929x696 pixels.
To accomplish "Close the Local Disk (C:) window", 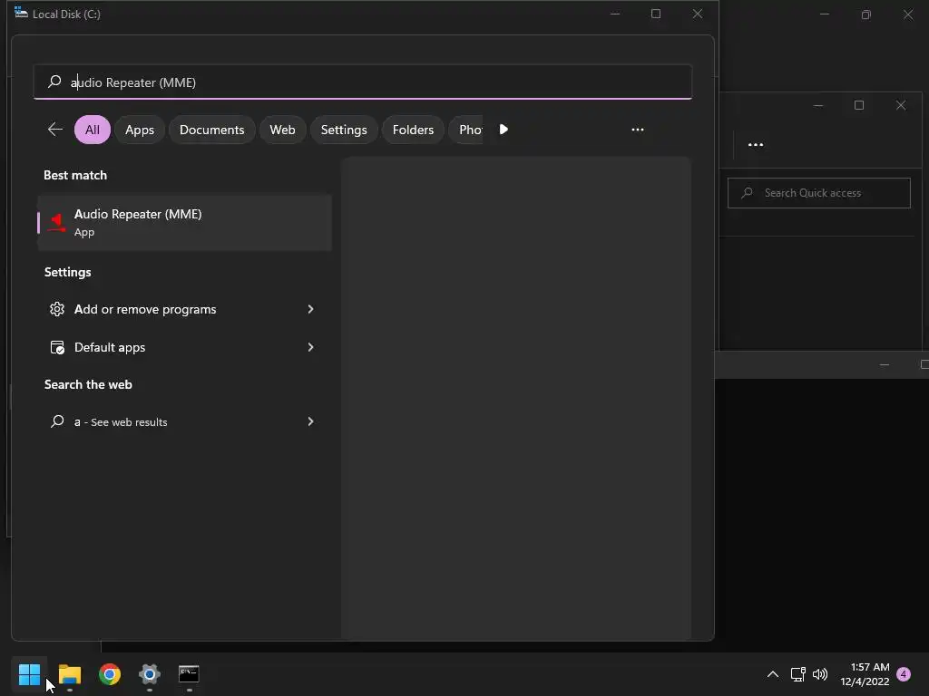I will click(698, 14).
